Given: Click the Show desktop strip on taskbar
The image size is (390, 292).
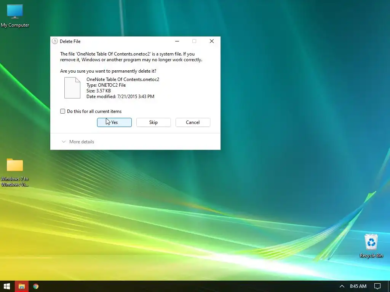Looking at the screenshot, I should pyautogui.click(x=389, y=286).
